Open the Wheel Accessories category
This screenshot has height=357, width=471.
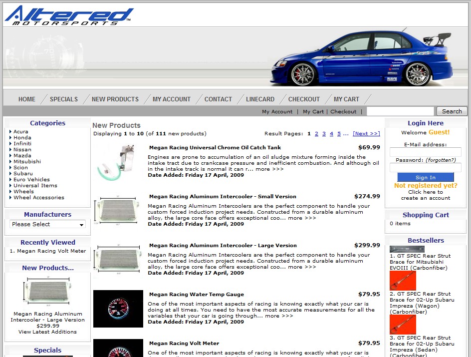[x=38, y=198]
